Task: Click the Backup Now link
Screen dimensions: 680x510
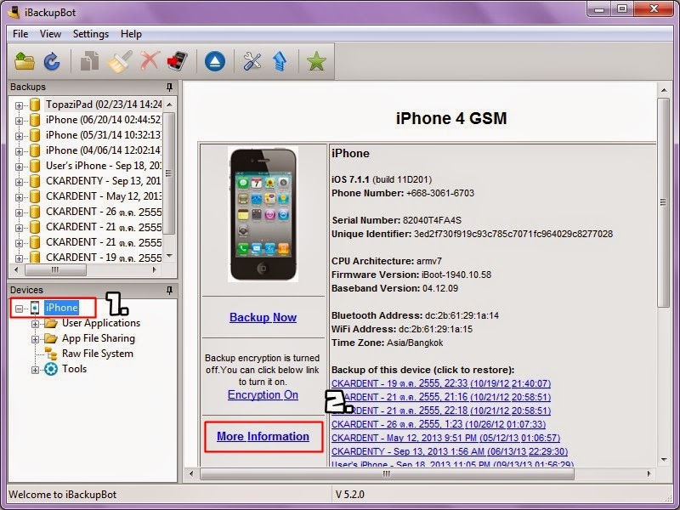Action: click(x=263, y=317)
